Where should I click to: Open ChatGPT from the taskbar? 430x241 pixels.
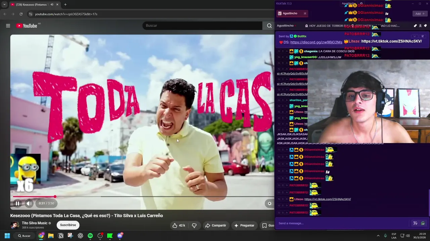point(80,236)
